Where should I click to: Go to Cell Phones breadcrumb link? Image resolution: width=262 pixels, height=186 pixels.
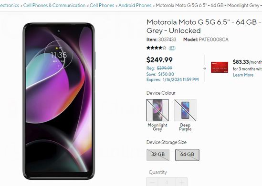tap(102, 5)
